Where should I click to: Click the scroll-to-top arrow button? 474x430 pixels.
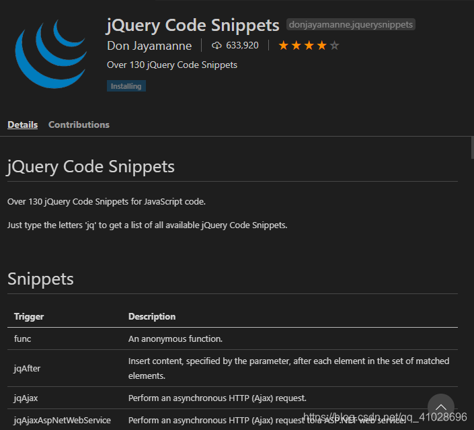(441, 407)
